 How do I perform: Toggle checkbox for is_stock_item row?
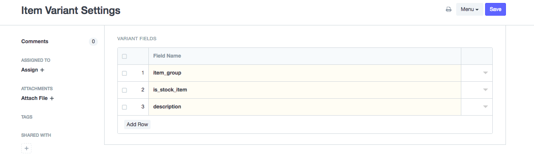point(124,90)
